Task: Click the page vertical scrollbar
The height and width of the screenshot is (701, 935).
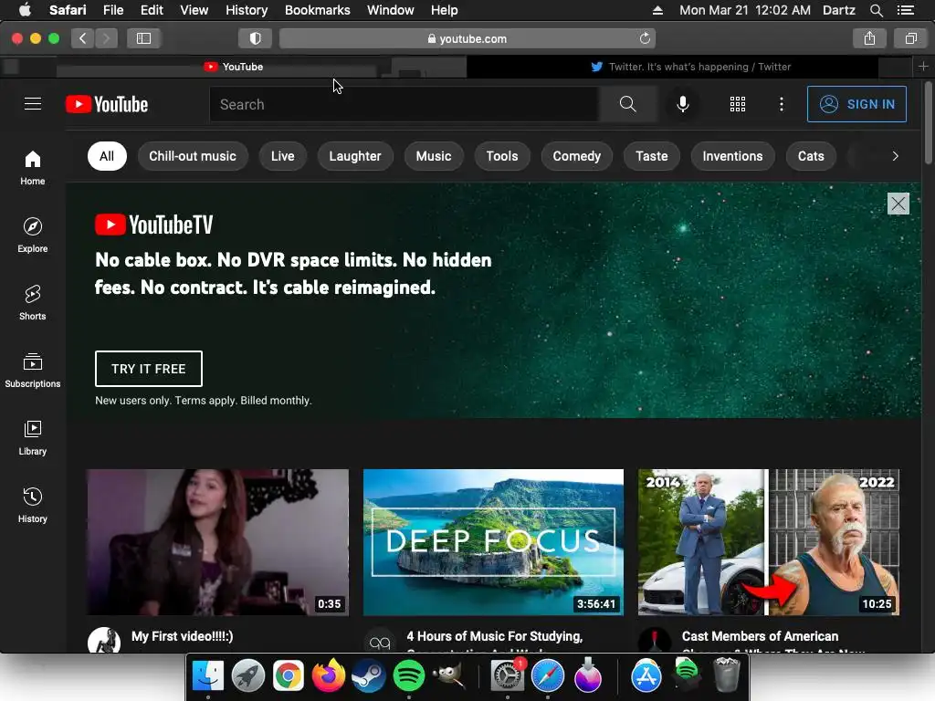Action: [x=928, y=123]
